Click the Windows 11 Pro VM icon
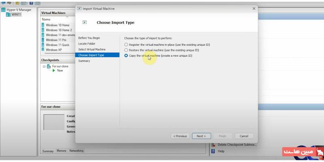324x162 pixels. [x=43, y=40]
